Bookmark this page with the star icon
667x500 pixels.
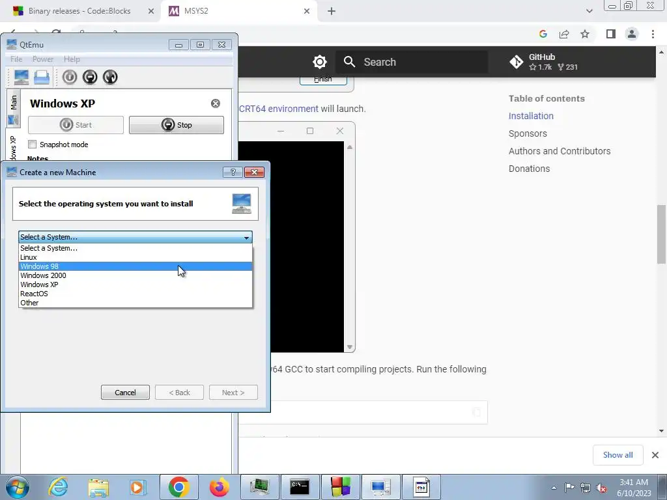click(585, 34)
